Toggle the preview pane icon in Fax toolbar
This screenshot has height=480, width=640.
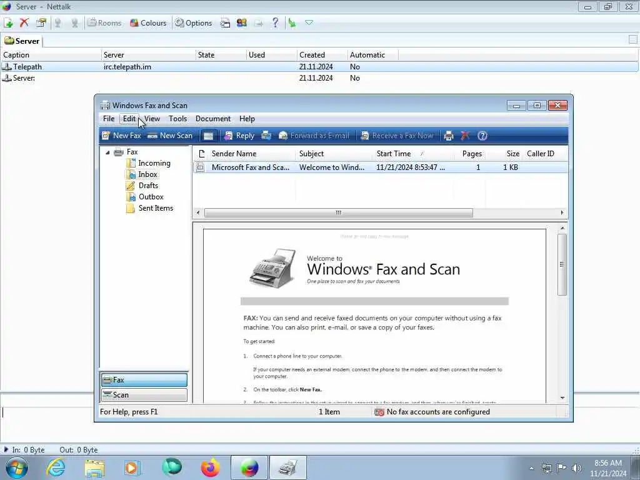click(x=208, y=136)
